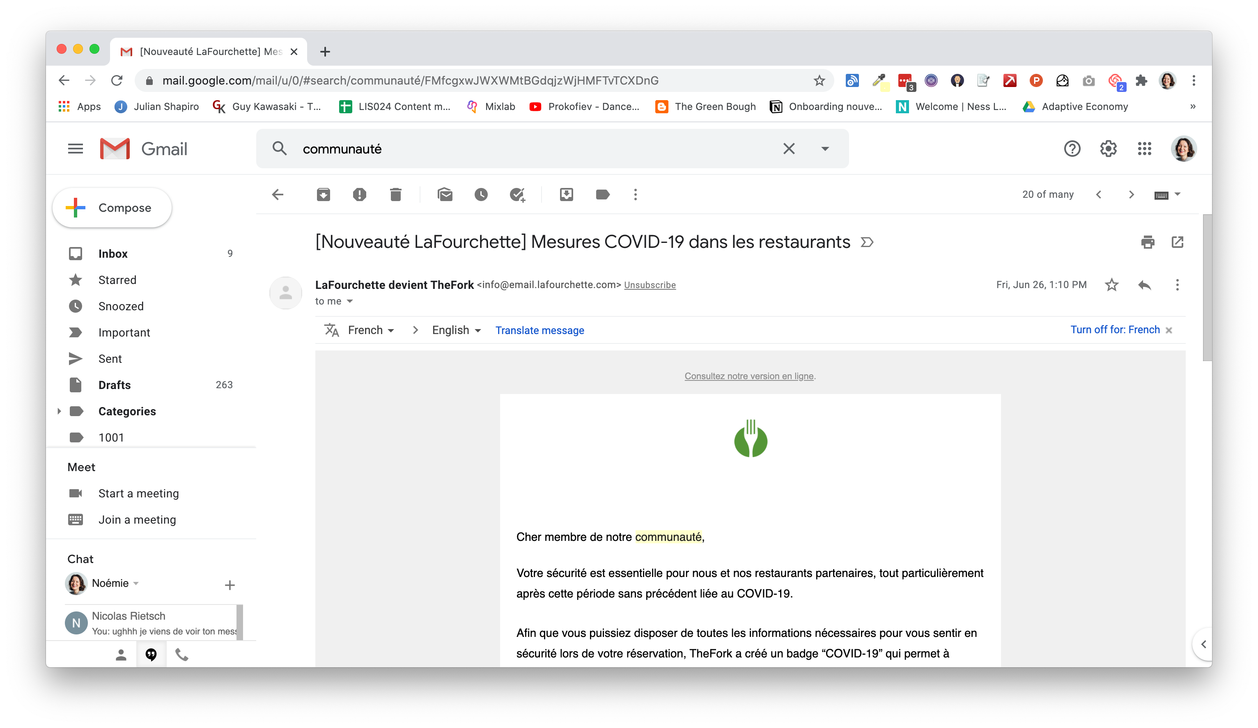
Task: Open English target language dropdown
Action: [456, 330]
